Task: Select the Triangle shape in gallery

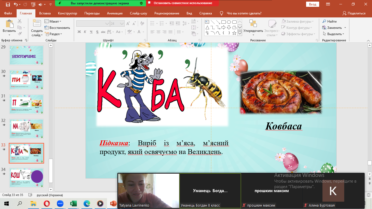Action: 207,27
